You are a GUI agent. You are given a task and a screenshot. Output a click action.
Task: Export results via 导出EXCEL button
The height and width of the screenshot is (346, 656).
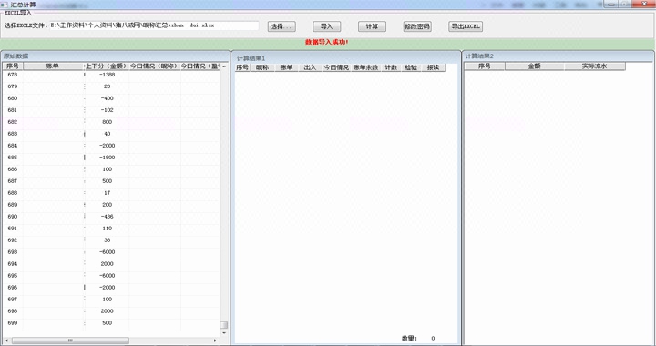(x=466, y=26)
